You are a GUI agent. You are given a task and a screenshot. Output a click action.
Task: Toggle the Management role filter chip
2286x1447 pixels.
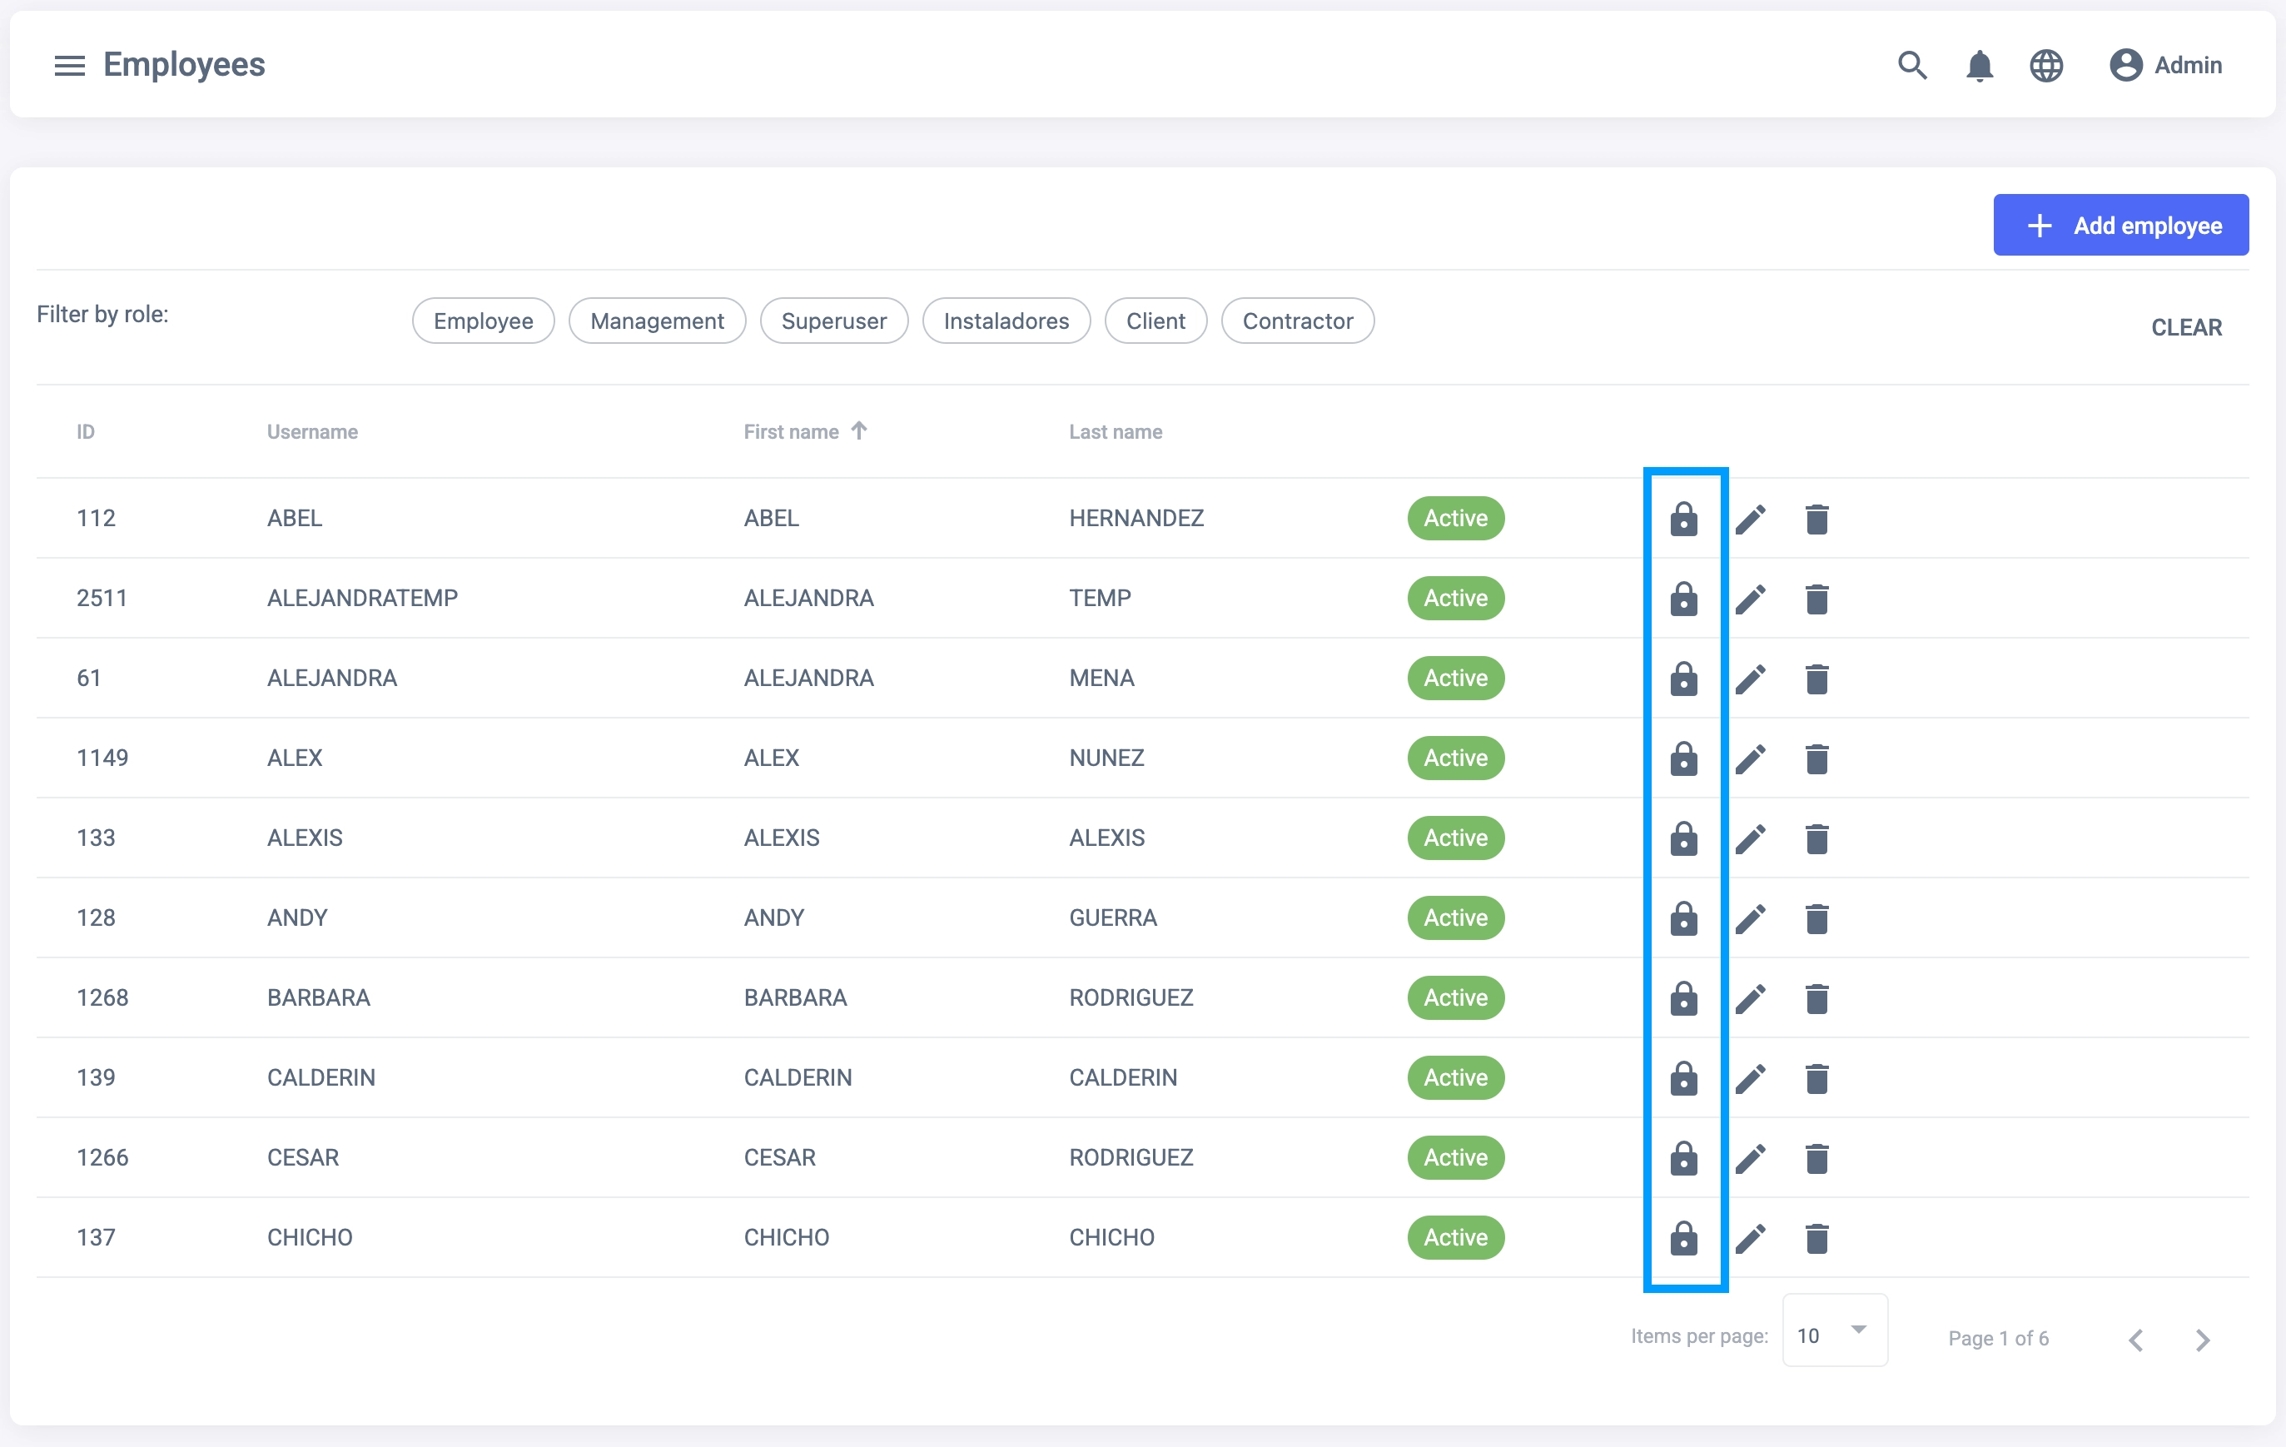(x=656, y=321)
